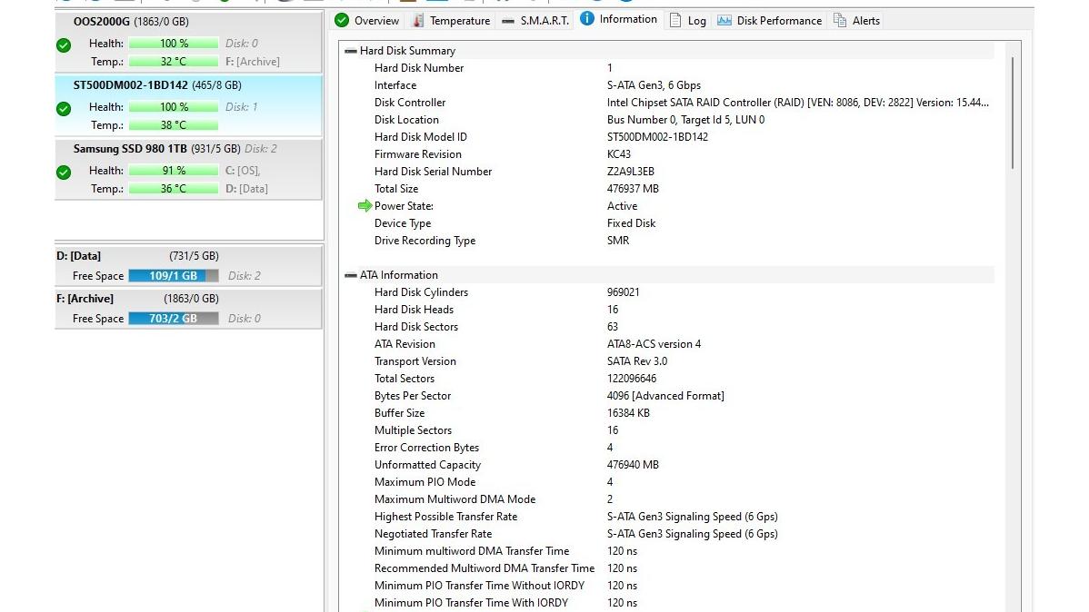Click the Fixed Disk device type value
Image resolution: width=1089 pixels, height=612 pixels.
pyautogui.click(x=632, y=223)
